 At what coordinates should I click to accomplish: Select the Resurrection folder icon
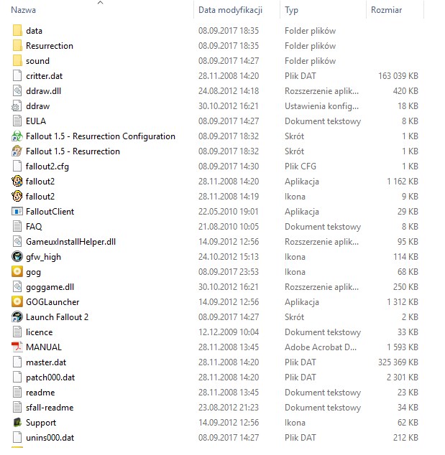[17, 45]
